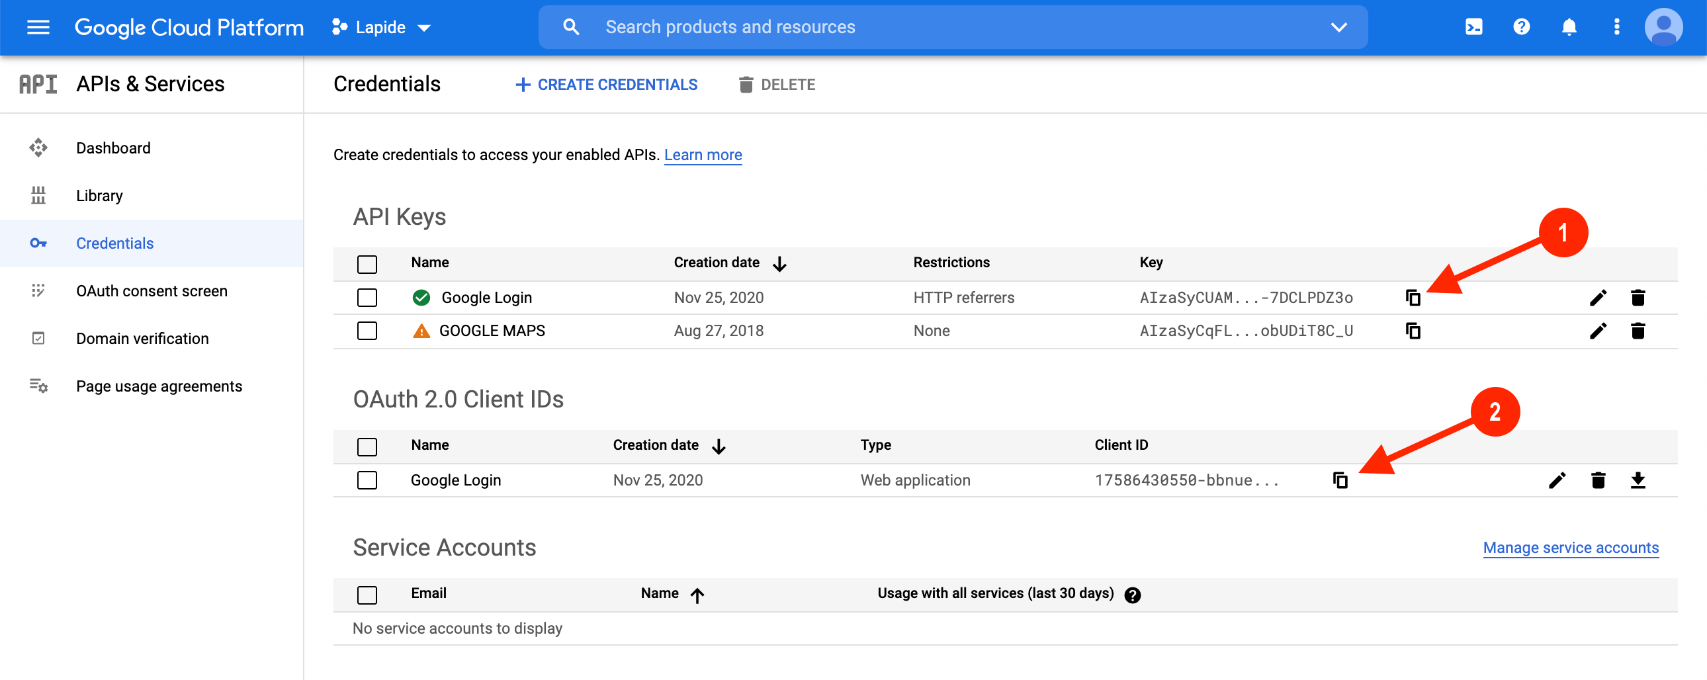Open OAuth consent screen page
This screenshot has height=680, width=1707.
[152, 291]
